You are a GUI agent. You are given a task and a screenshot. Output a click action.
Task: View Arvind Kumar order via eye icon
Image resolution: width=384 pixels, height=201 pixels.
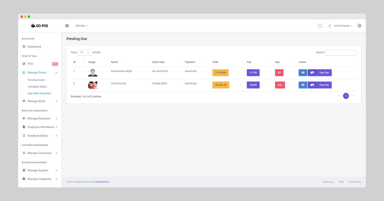[303, 85]
